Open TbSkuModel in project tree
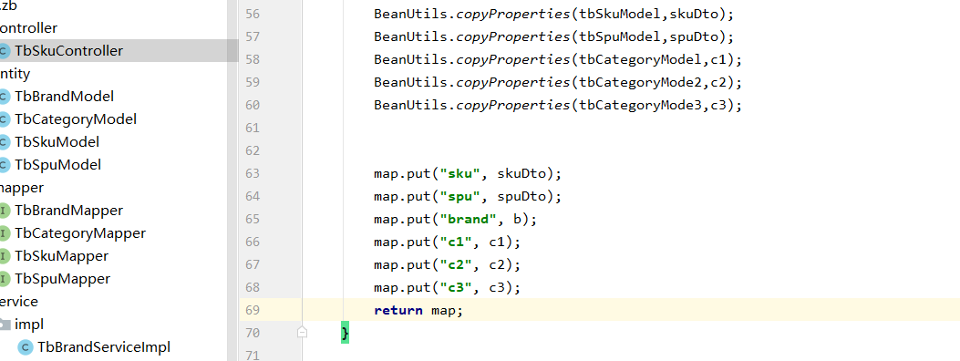Viewport: 960px width, 361px height. coord(57,142)
